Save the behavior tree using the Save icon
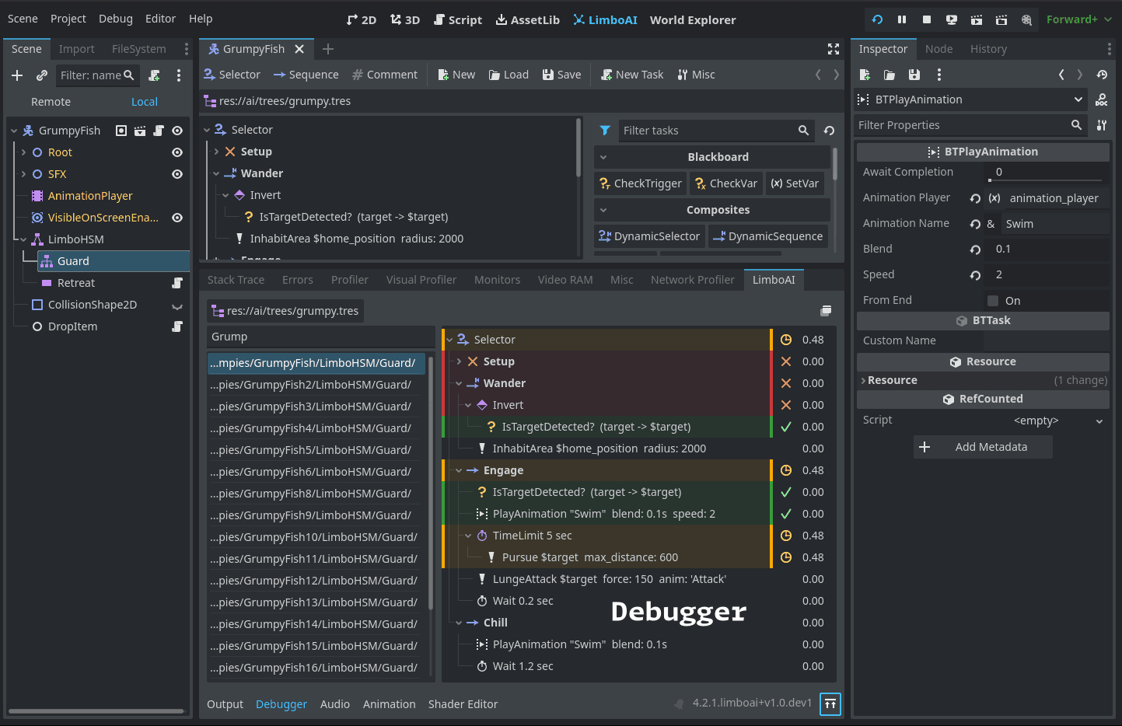 561,74
